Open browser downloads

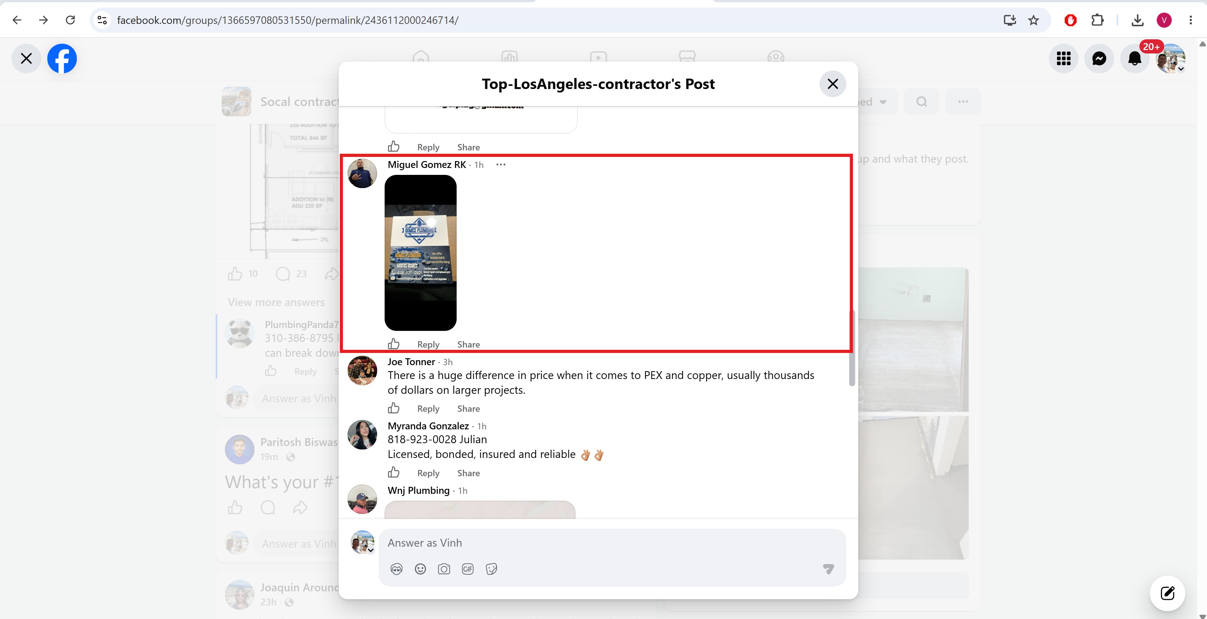click(1137, 20)
